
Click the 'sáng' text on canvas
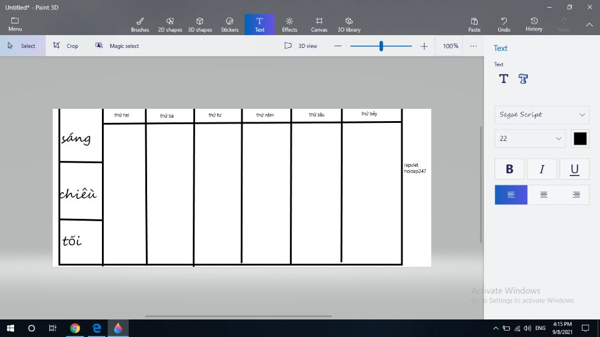point(76,138)
